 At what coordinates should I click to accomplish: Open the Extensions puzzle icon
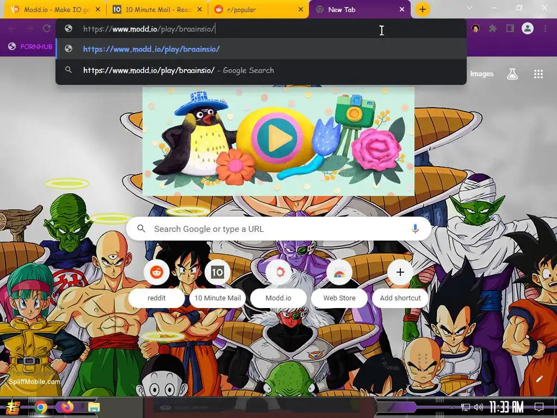(x=493, y=28)
